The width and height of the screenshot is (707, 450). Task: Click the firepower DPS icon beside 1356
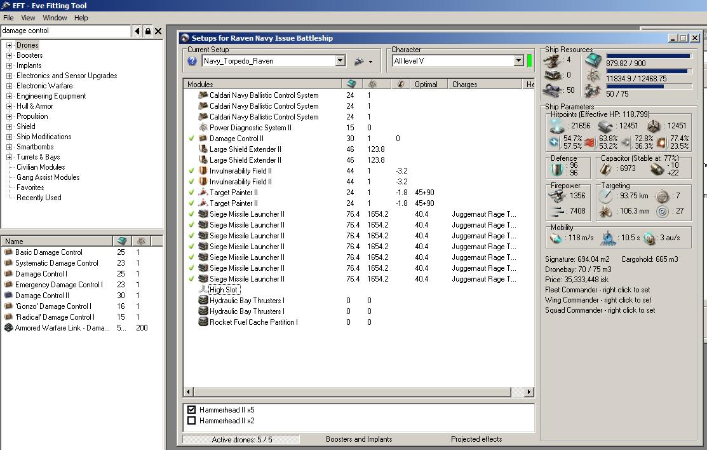point(557,195)
